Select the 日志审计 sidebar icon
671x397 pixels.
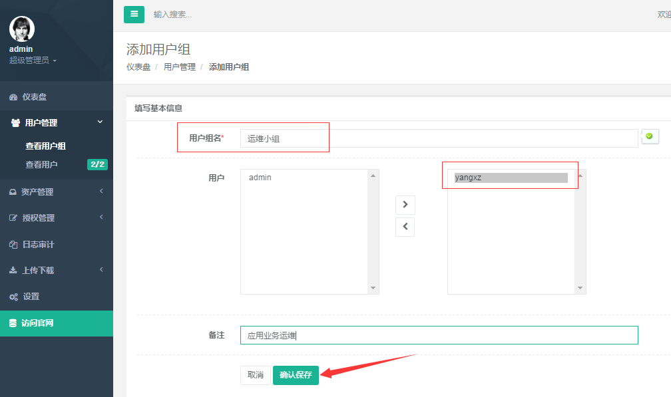pos(15,244)
